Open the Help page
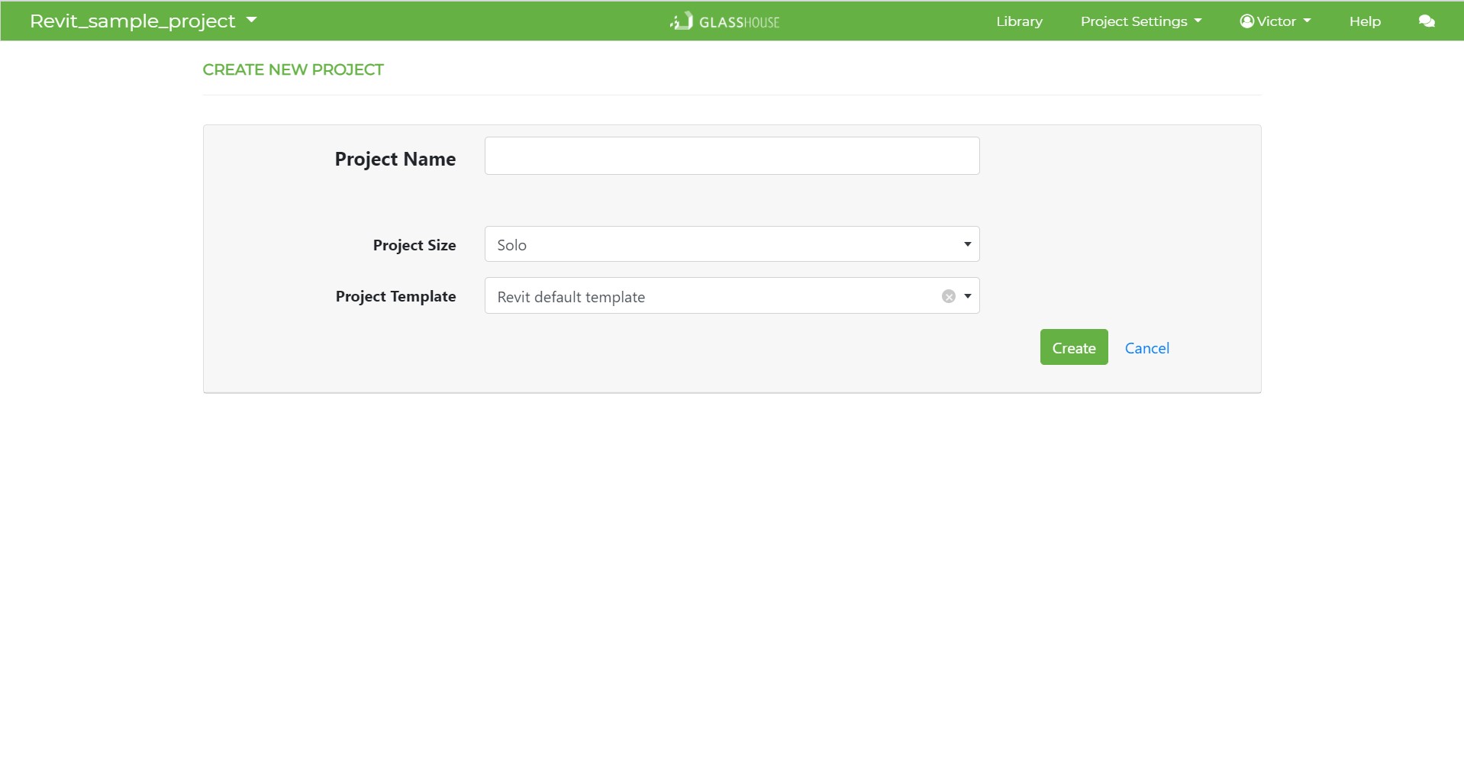The height and width of the screenshot is (758, 1464). [x=1364, y=21]
